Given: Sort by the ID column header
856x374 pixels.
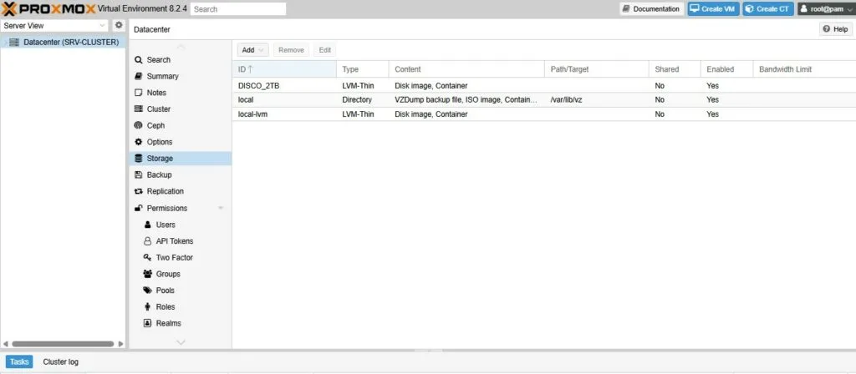Looking at the screenshot, I should click(284, 69).
